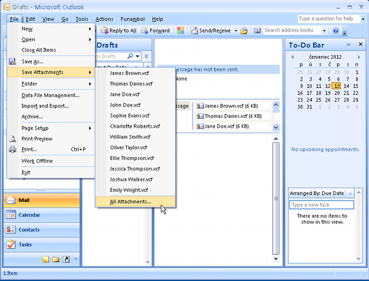Open the Notes icon in navigation pane

coord(46,259)
